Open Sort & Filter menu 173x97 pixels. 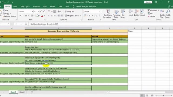[162, 14]
